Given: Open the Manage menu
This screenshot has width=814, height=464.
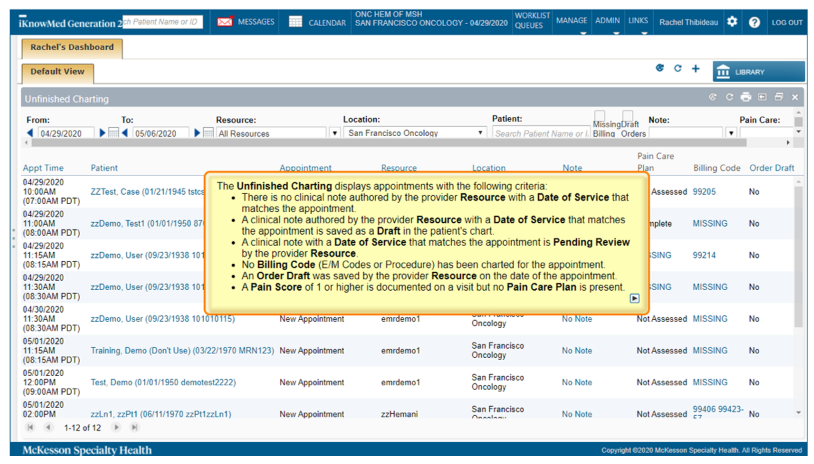Looking at the screenshot, I should (571, 21).
